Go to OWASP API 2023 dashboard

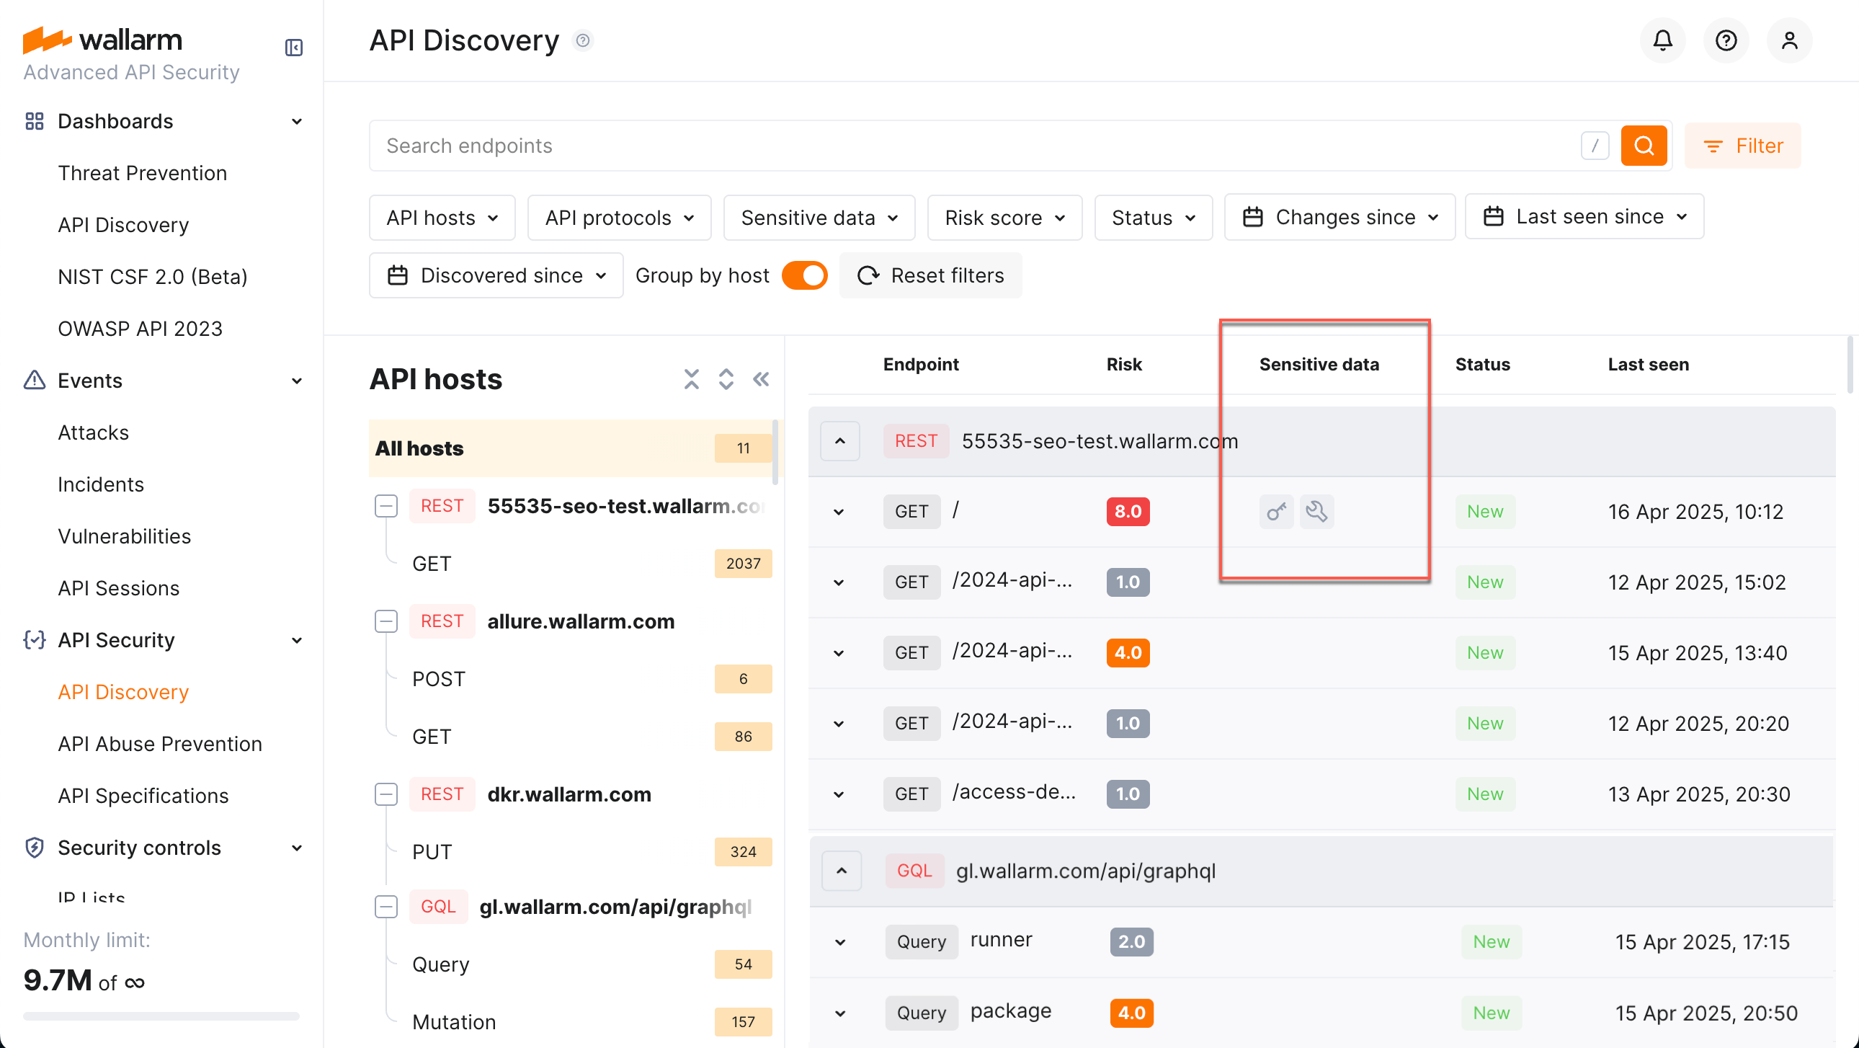coord(140,329)
